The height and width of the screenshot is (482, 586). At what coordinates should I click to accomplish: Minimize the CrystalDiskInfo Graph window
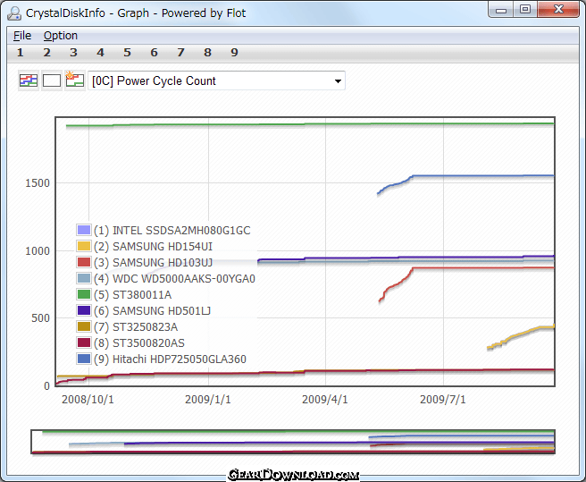(501, 10)
